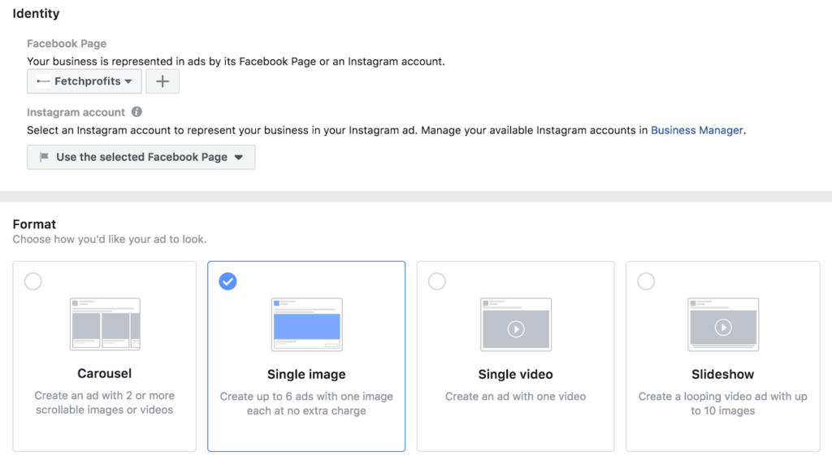Screen dimensions: 832x460
Task: Click the arrow on the Instagram account selector
Action: pos(239,157)
